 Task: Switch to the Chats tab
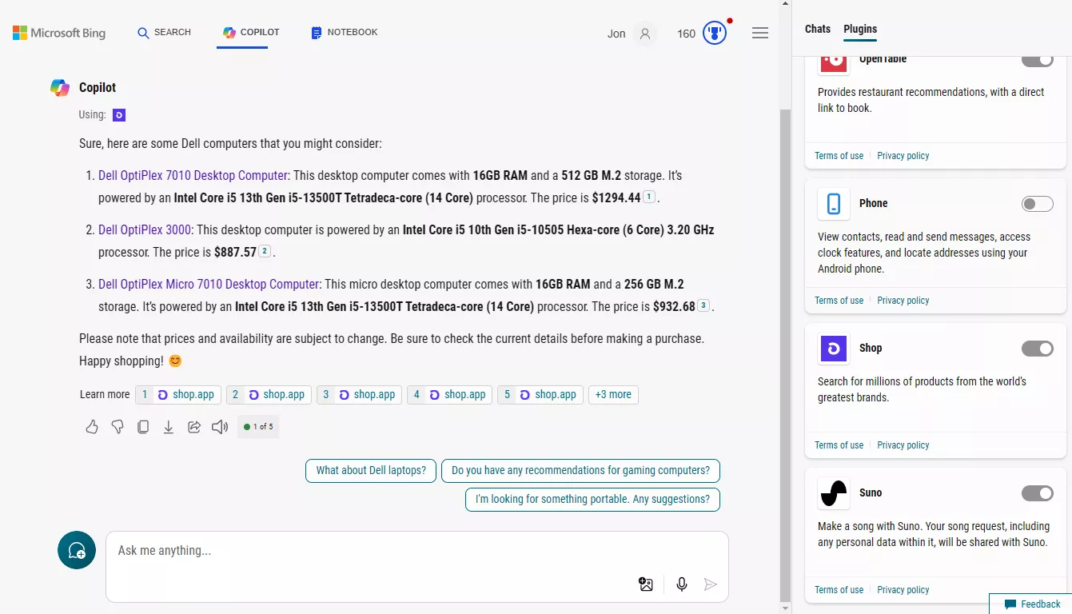coord(818,29)
